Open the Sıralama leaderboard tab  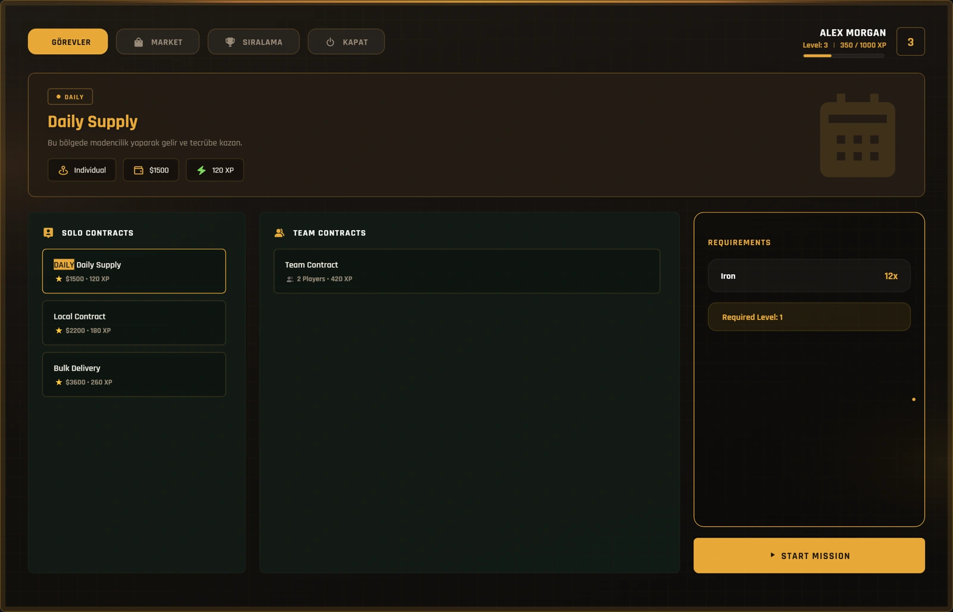click(254, 42)
